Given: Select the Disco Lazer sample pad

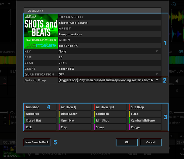Looking at the screenshot, I should click(75, 114).
